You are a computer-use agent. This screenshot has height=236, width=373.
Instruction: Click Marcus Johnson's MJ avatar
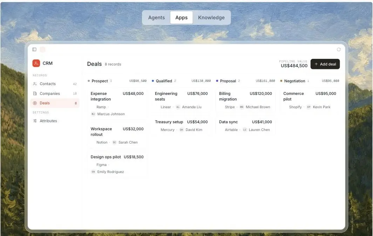[93, 114]
